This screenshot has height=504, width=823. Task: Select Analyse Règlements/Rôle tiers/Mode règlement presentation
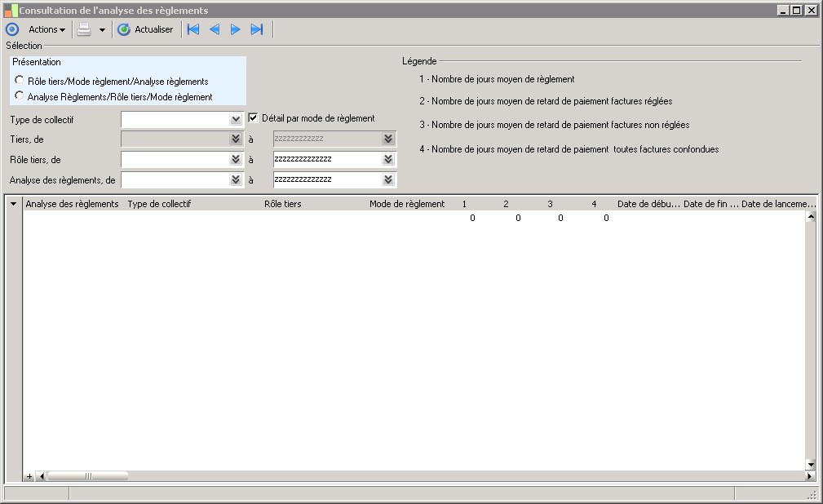[20, 95]
